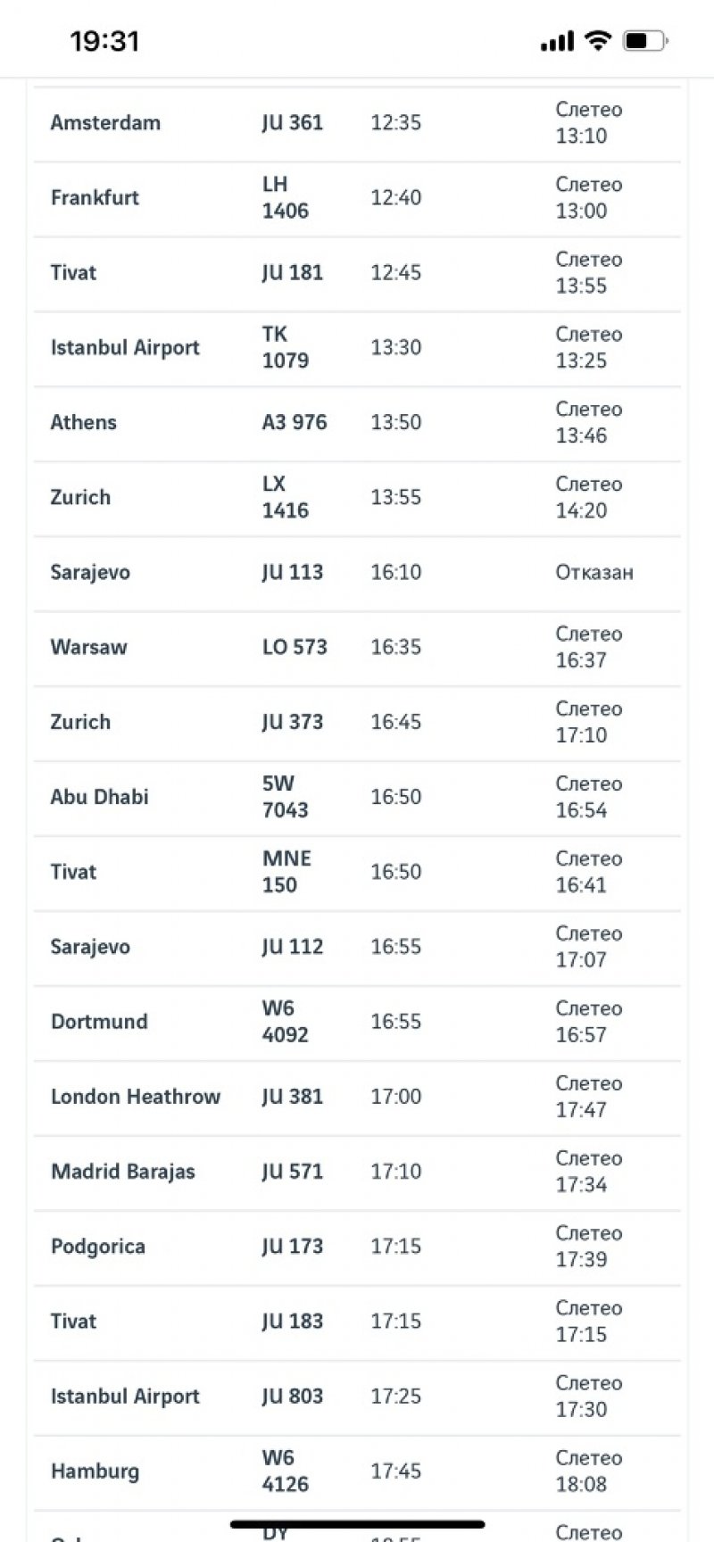Tap the Отказан status label
The height and width of the screenshot is (1542, 714).
pos(594,572)
